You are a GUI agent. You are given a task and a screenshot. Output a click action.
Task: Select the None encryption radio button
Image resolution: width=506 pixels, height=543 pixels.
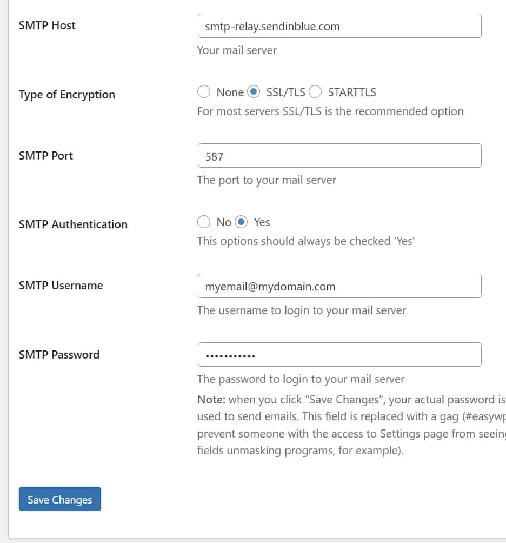pos(204,92)
